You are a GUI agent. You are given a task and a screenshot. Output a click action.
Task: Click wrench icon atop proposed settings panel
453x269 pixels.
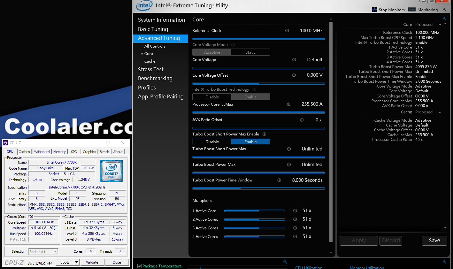pos(444,18)
